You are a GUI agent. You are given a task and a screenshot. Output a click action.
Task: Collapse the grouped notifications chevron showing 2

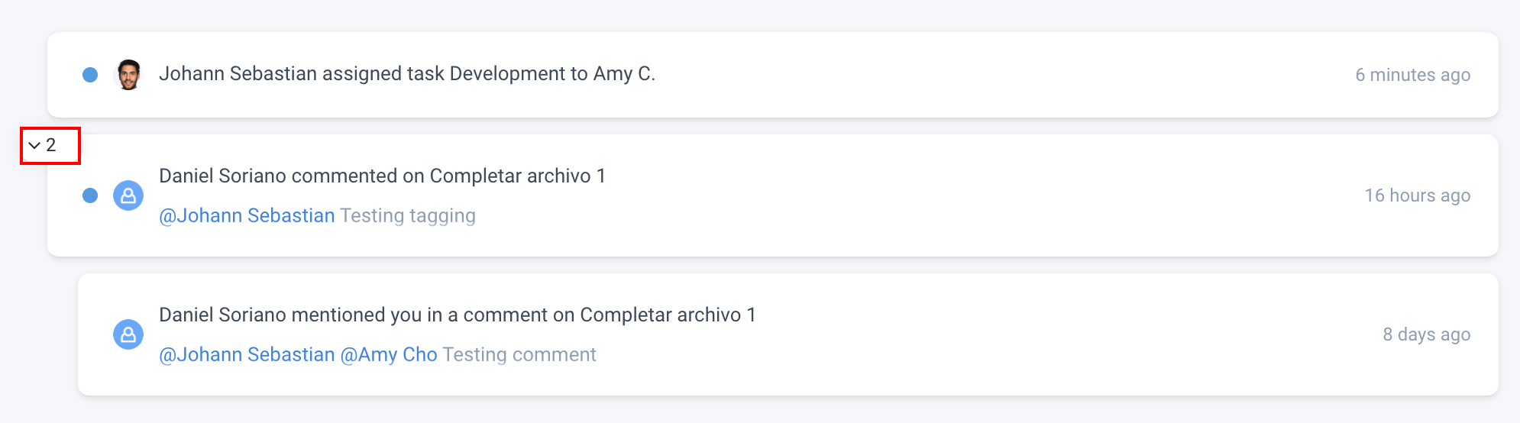pos(43,145)
